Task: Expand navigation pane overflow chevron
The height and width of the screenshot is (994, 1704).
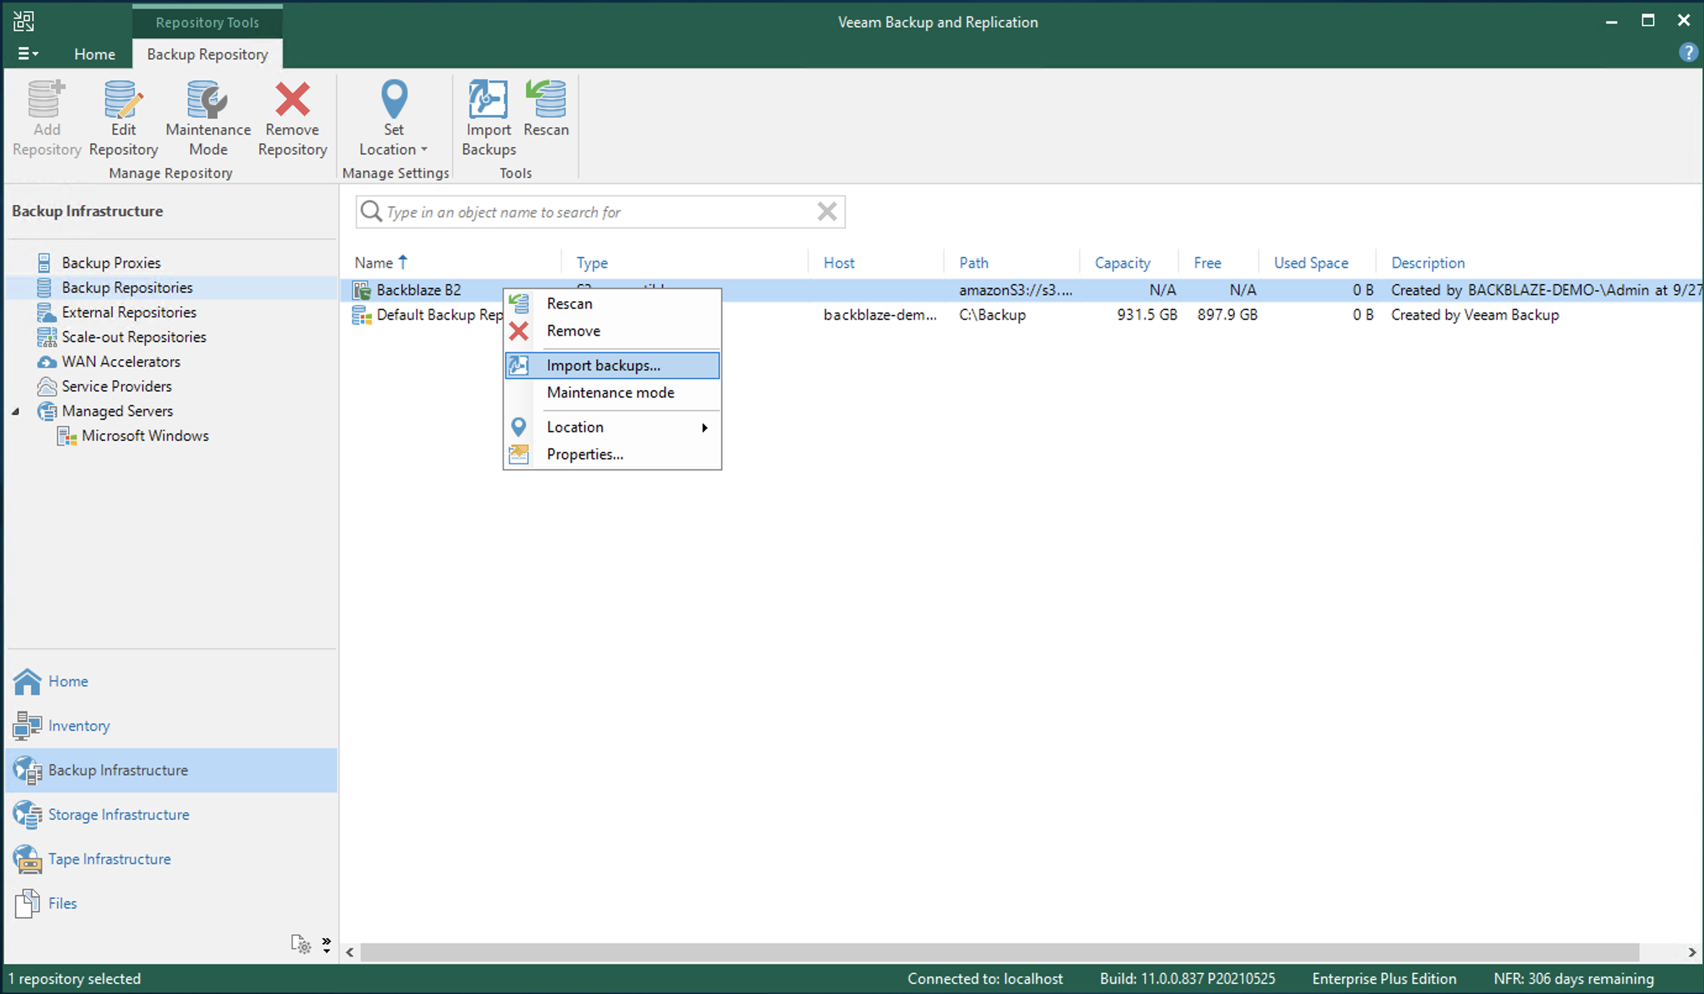Action: 327,944
